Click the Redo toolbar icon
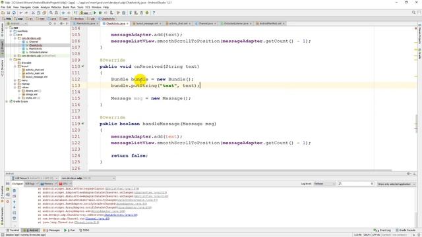Screen dimensions: 422x237 [26, 13]
